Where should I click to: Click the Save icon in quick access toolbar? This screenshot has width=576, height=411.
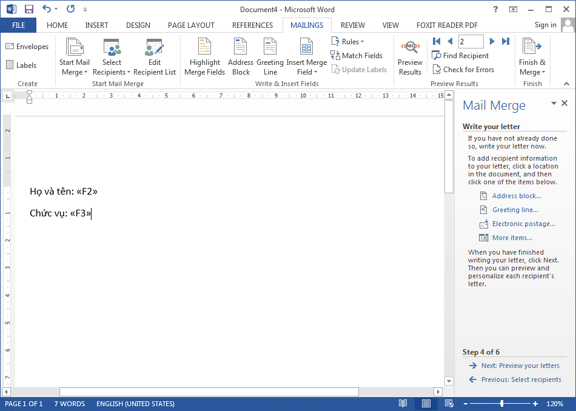(x=28, y=9)
